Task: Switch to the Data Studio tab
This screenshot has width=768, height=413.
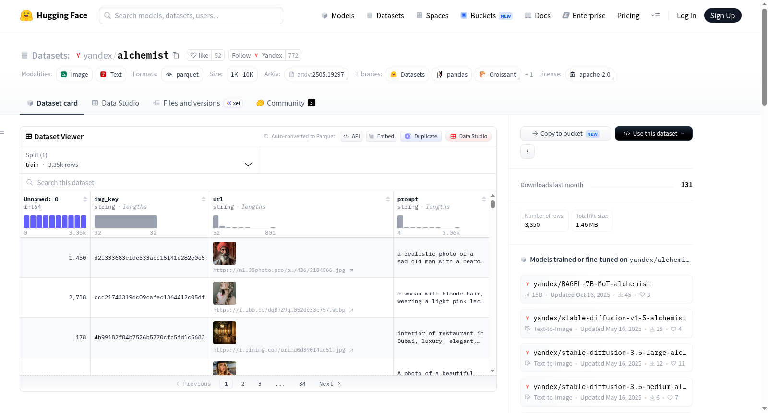Action: (x=115, y=103)
